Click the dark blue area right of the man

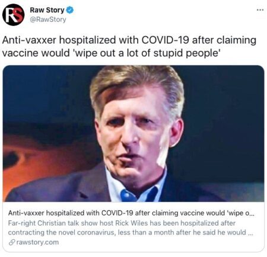coord(224,118)
